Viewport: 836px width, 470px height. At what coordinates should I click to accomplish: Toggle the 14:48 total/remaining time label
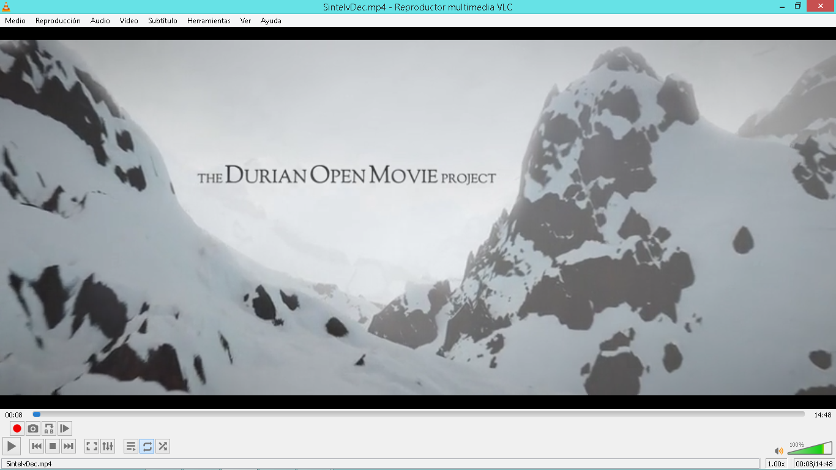tap(823, 415)
